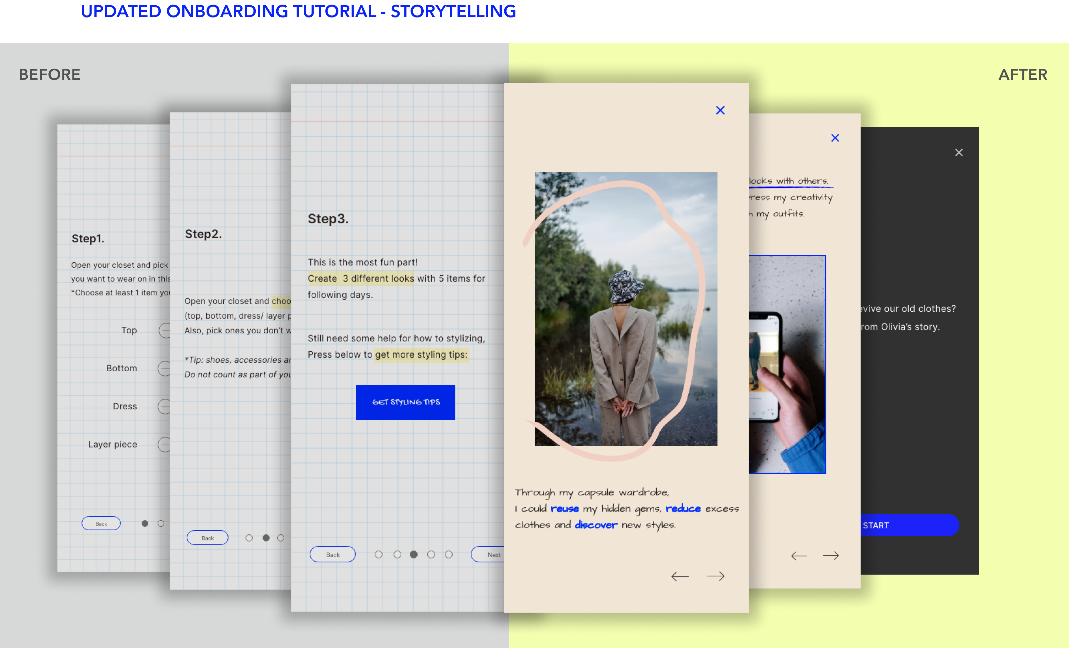Click the woman in bucket hat photo
This screenshot has width=1069, height=648.
coord(626,309)
